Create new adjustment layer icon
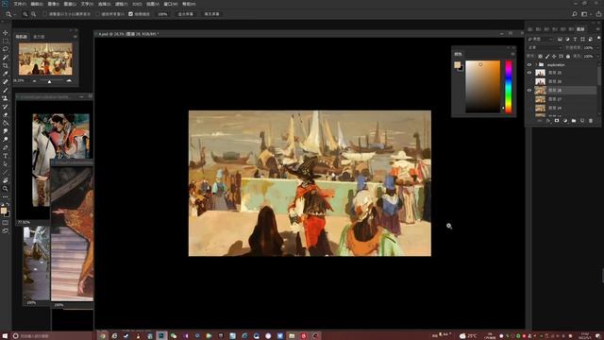 [x=565, y=121]
